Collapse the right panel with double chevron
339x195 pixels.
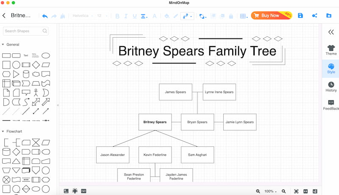point(331,32)
